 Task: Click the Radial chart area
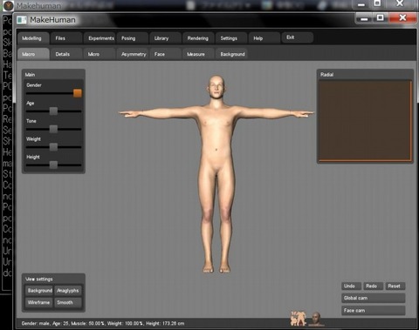click(365, 121)
